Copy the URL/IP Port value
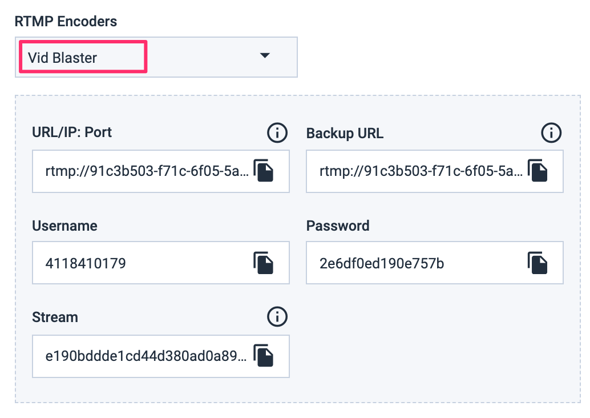Screen dimensions: 590x418 264,171
